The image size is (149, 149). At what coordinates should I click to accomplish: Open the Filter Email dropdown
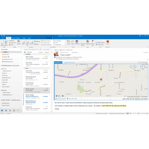coord(100,44)
